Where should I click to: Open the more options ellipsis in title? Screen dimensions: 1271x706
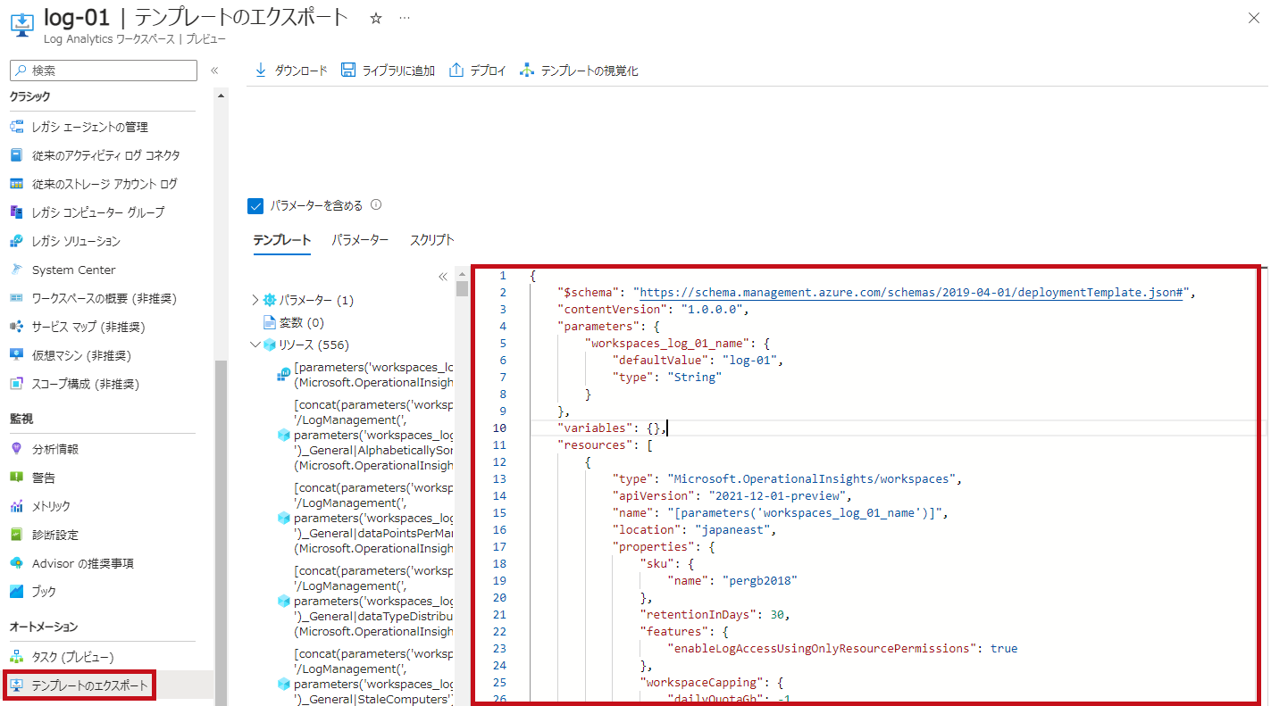click(405, 18)
